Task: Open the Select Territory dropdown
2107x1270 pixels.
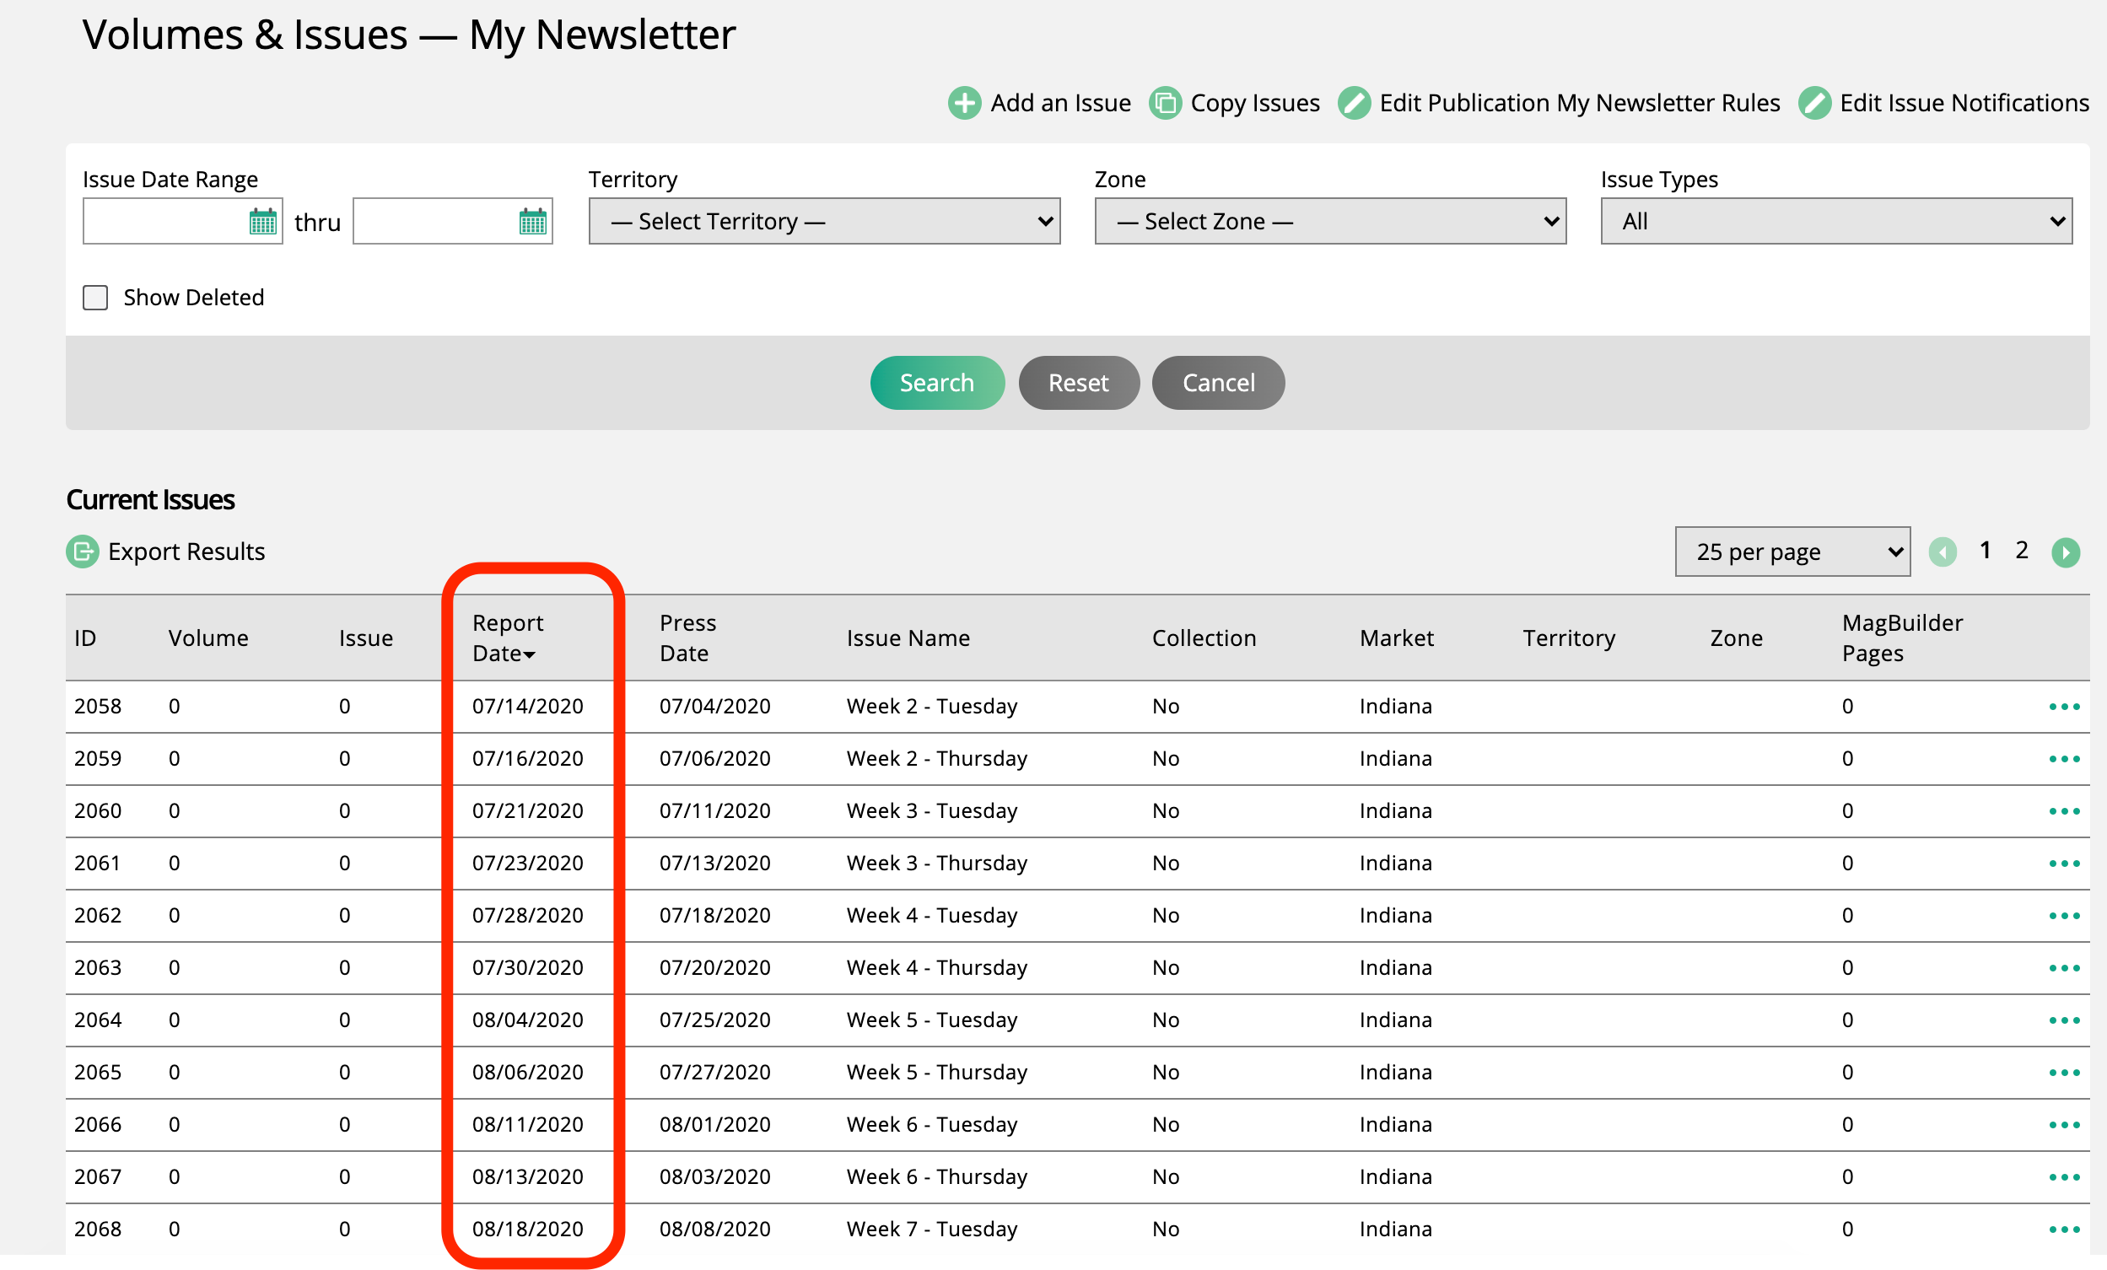Action: point(823,220)
